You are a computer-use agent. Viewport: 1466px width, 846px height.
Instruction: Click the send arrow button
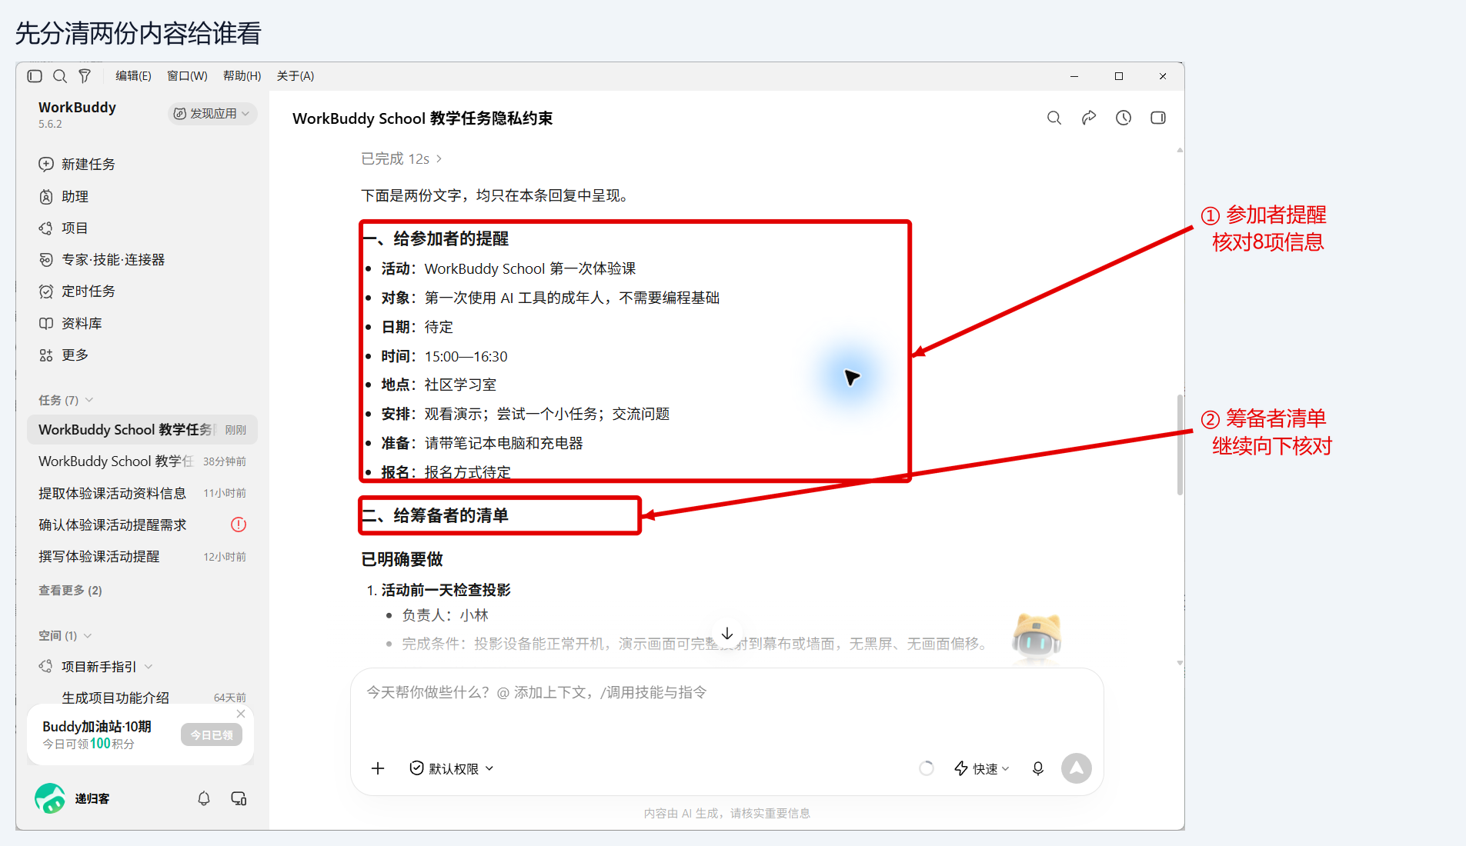tap(1077, 768)
